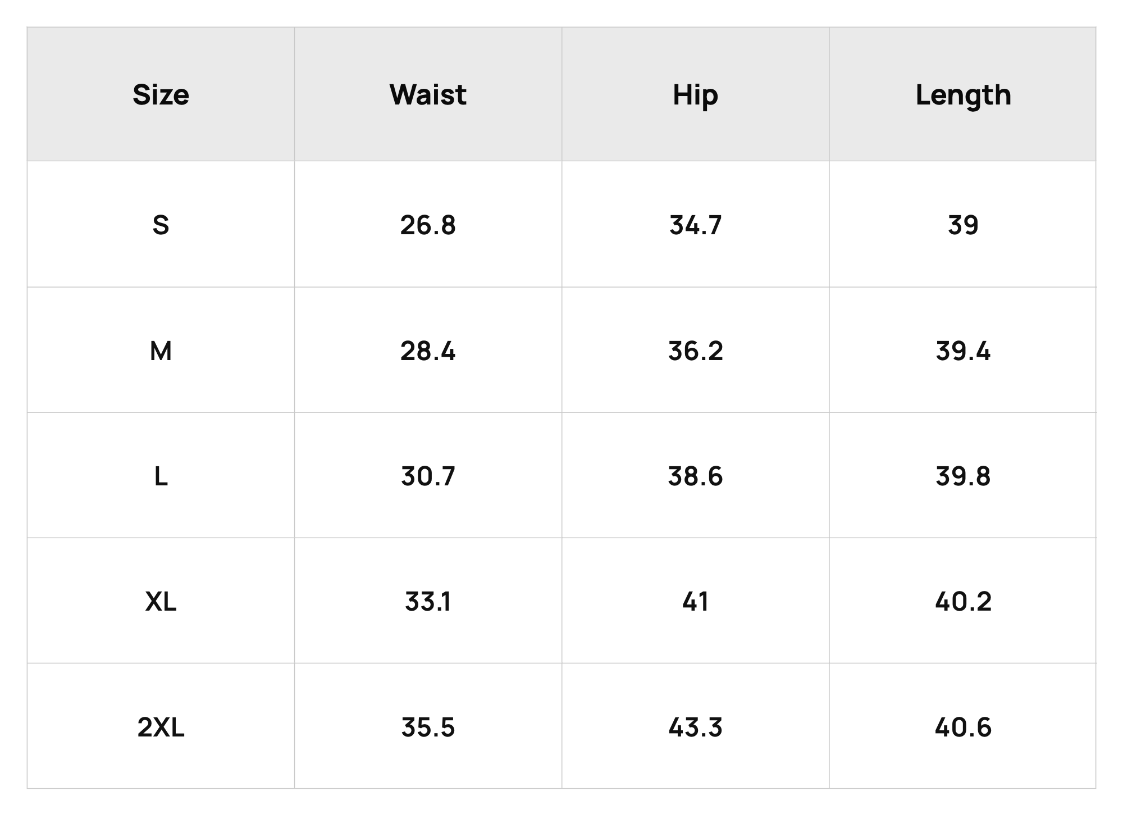The image size is (1123, 814).
Task: Click the Size column header
Action: [161, 94]
